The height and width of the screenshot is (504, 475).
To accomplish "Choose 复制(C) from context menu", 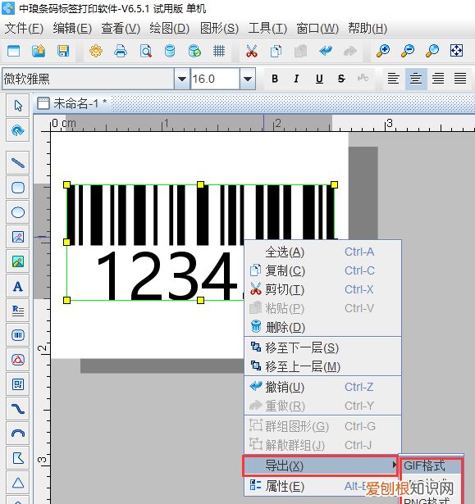I will point(323,270).
